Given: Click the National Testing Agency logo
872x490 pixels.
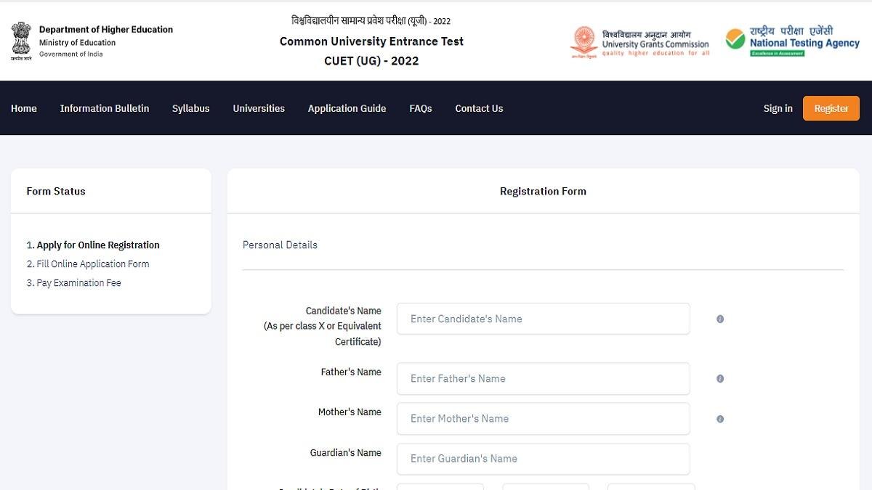Looking at the screenshot, I should [x=792, y=41].
